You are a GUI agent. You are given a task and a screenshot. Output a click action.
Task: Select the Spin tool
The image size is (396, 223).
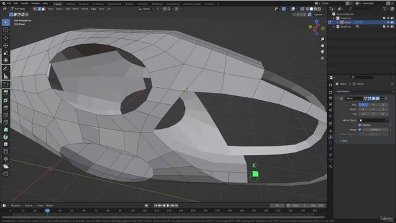pos(6,137)
